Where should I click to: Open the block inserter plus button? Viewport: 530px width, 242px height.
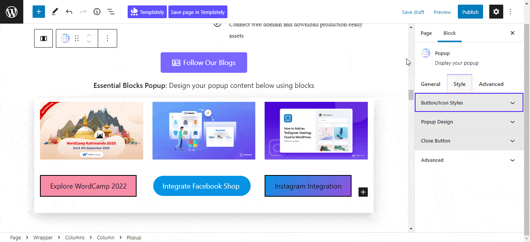click(x=39, y=12)
